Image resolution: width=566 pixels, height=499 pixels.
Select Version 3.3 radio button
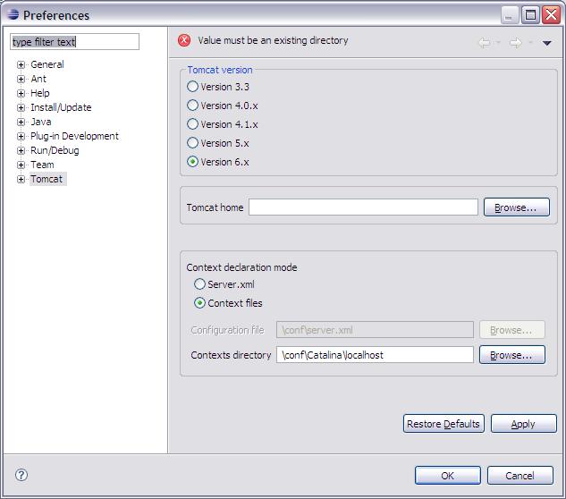193,86
